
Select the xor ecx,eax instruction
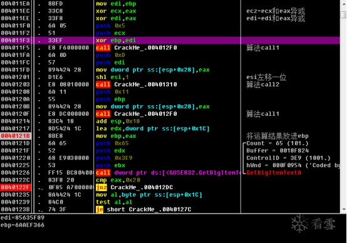tap(116, 11)
